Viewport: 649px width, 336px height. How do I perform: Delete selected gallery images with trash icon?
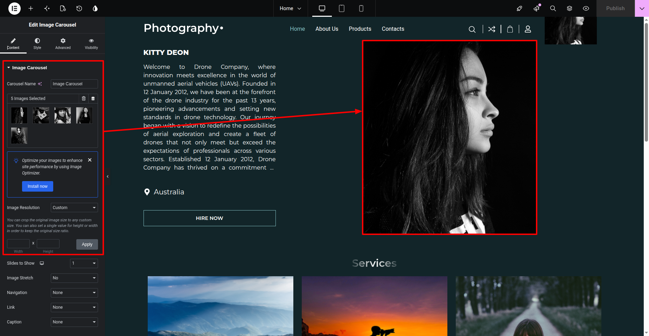[x=84, y=99]
